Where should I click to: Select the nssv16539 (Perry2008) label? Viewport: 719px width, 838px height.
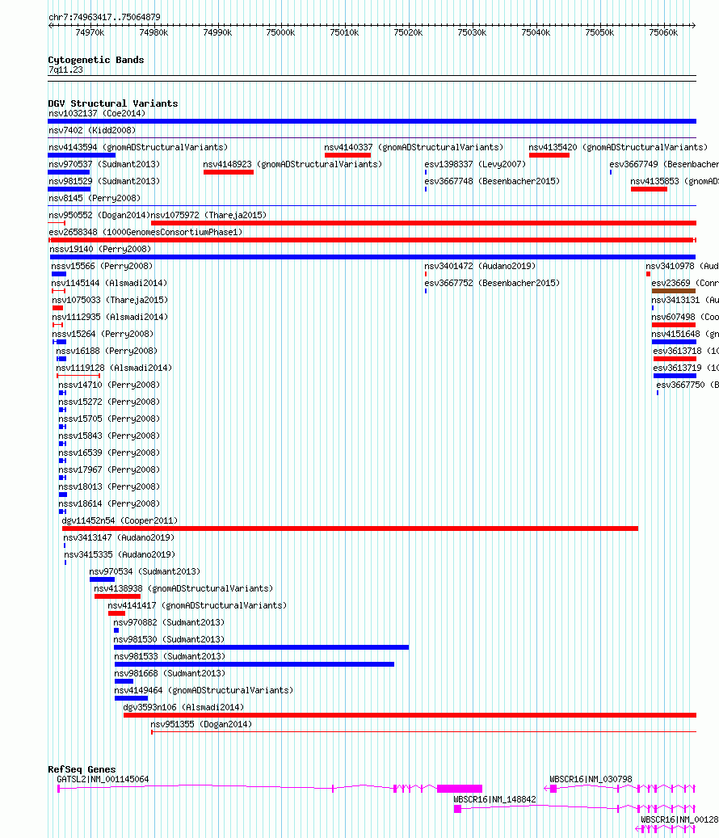(109, 453)
